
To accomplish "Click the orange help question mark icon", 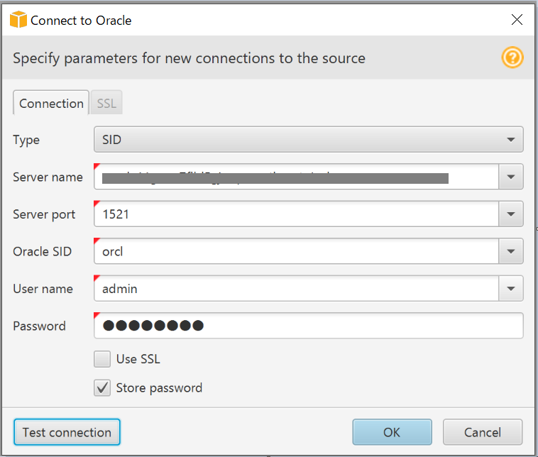I will point(512,57).
